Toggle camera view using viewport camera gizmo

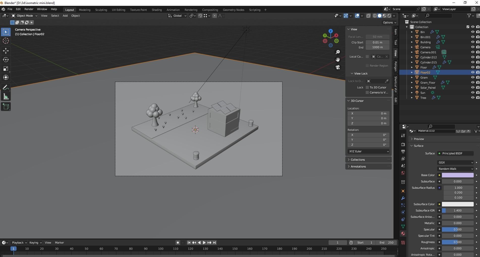click(338, 67)
